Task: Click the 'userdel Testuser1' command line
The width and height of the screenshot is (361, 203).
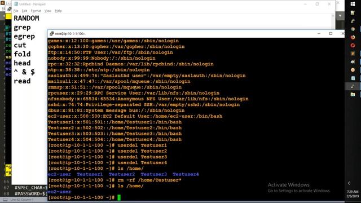Action: tap(142, 145)
